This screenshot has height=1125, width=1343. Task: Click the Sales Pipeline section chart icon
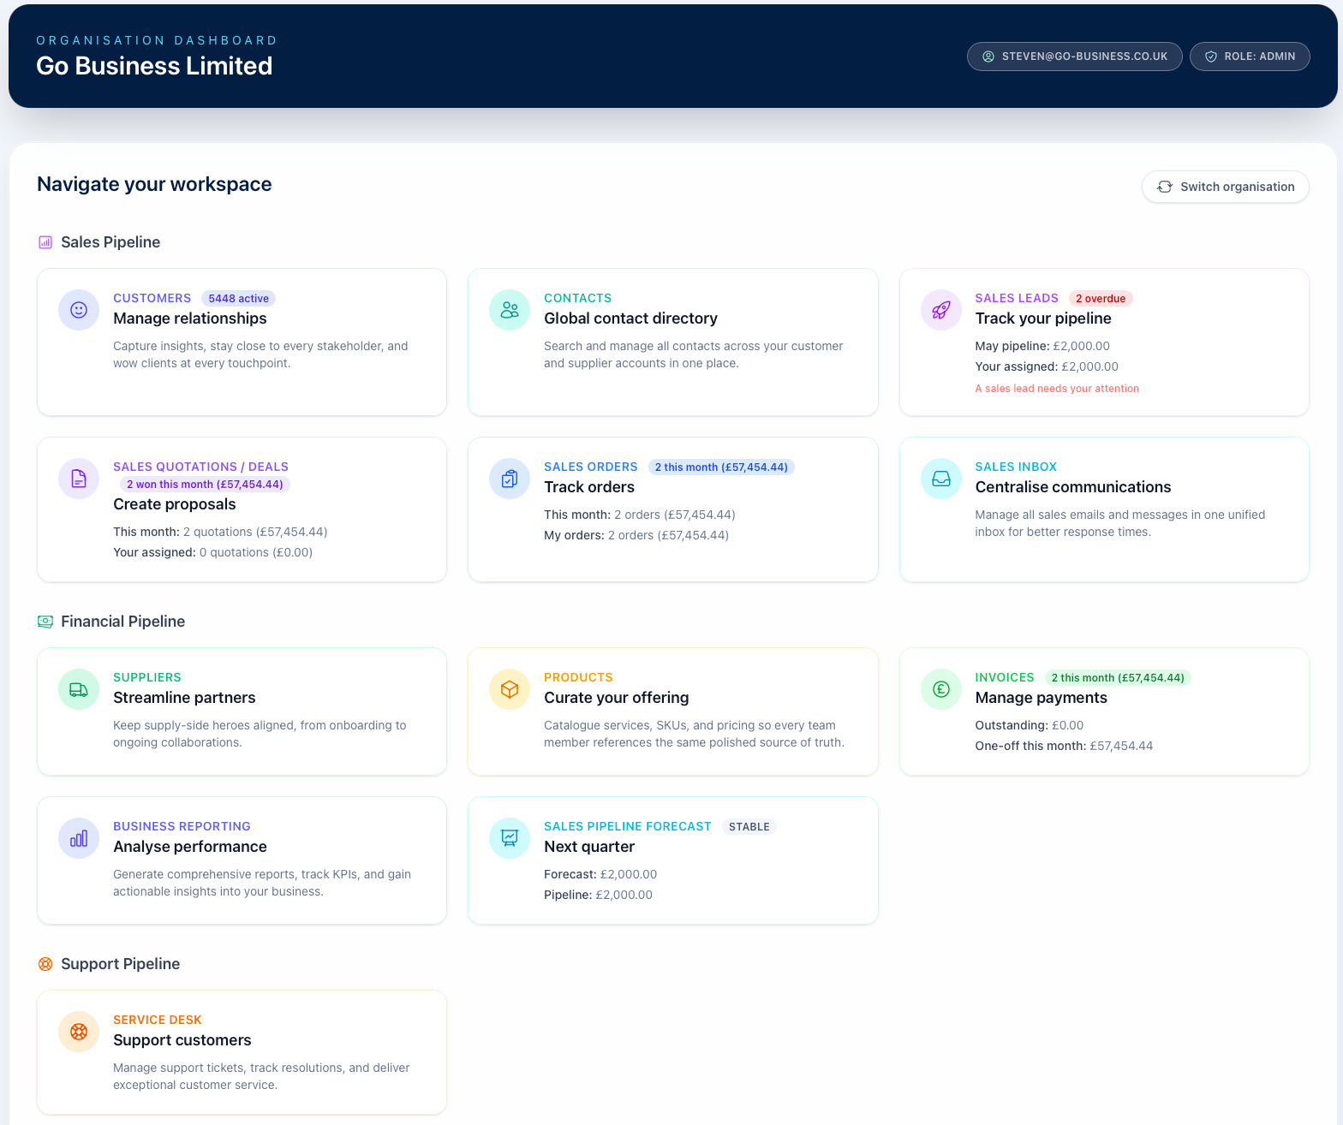[45, 242]
